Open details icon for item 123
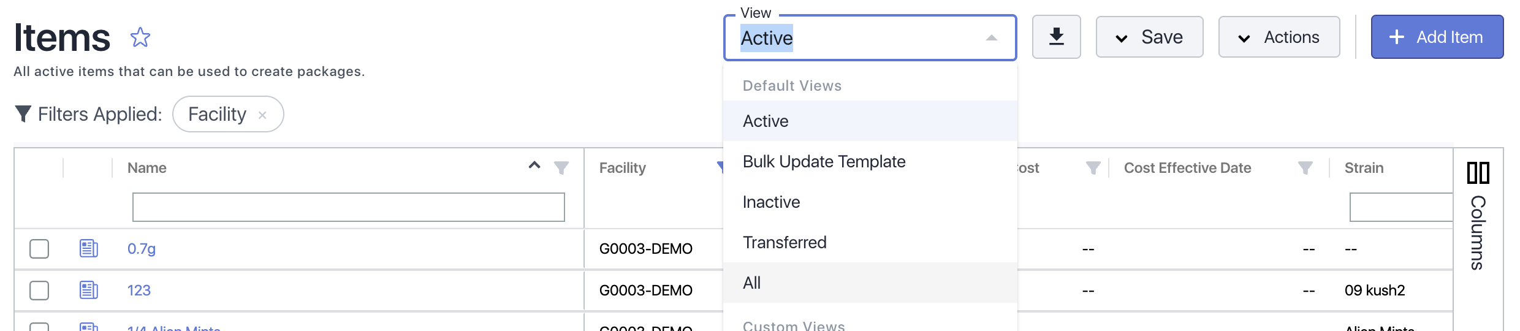 click(x=89, y=290)
